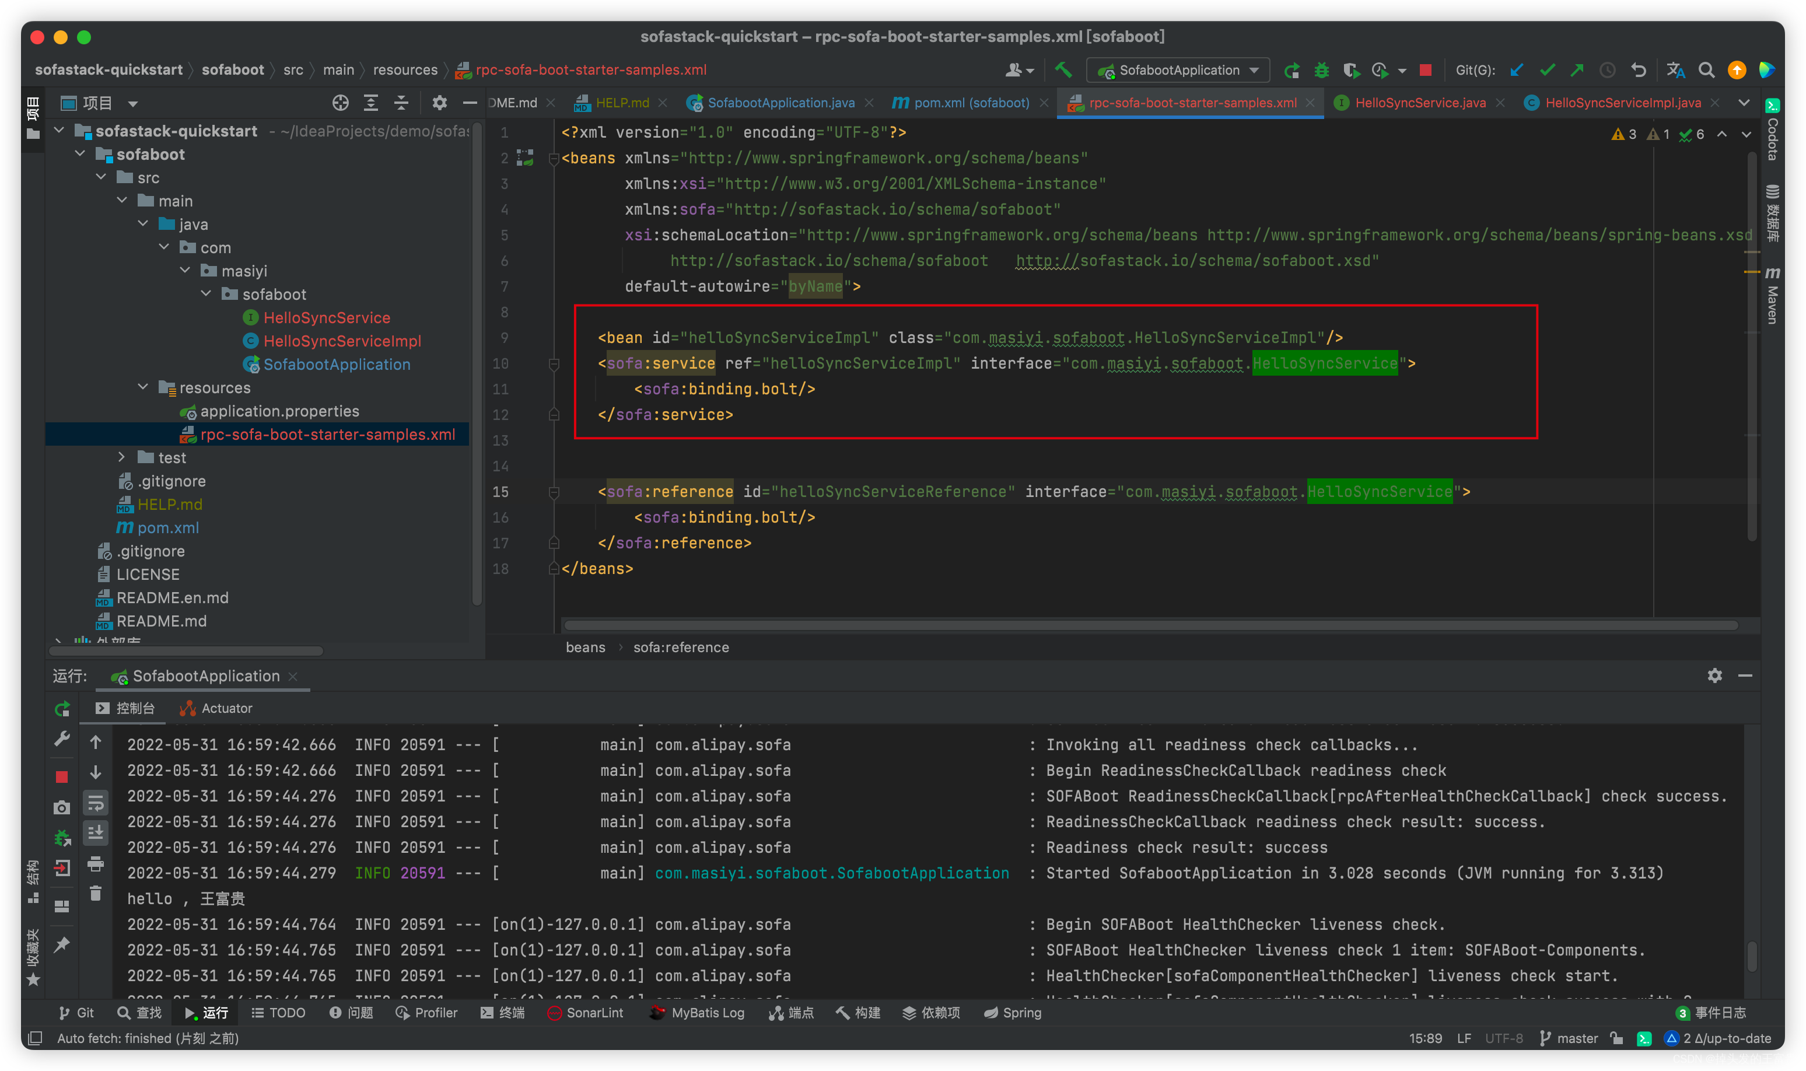Open the 控制台 console tab
The height and width of the screenshot is (1071, 1806).
pyautogui.click(x=125, y=708)
